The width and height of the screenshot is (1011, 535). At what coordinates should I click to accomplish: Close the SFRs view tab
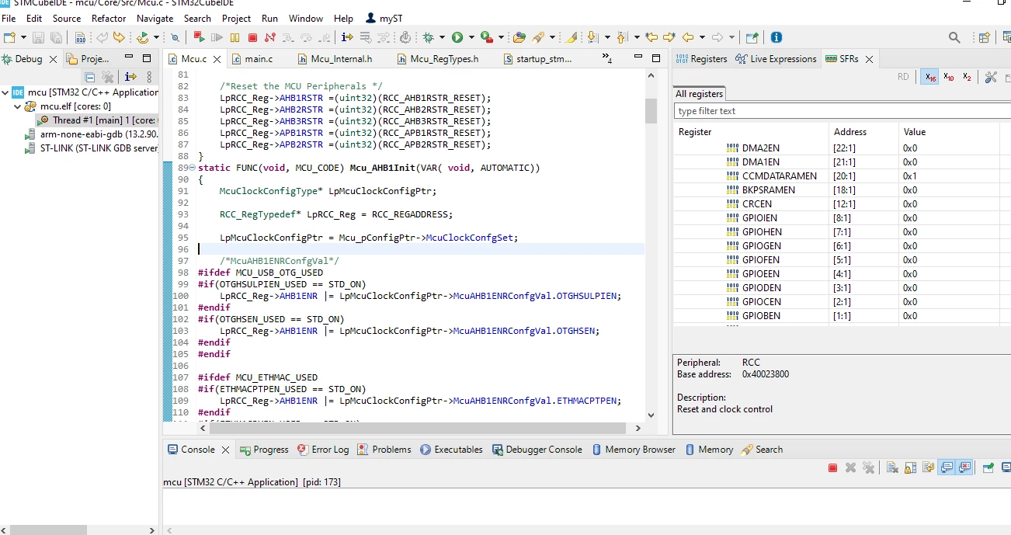coord(869,59)
